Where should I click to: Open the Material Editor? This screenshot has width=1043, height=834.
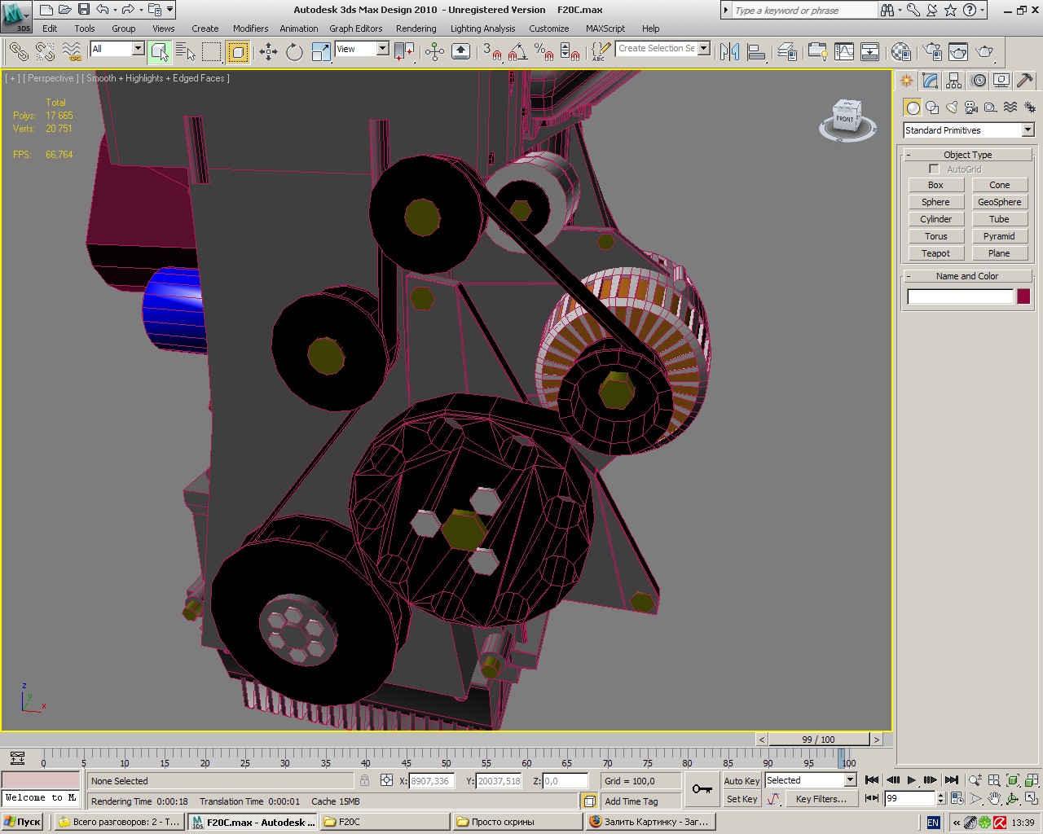(900, 52)
